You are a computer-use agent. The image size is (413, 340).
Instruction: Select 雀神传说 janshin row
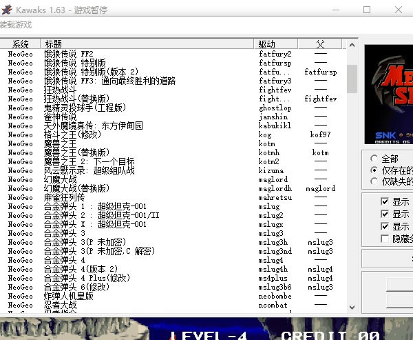[173, 117]
